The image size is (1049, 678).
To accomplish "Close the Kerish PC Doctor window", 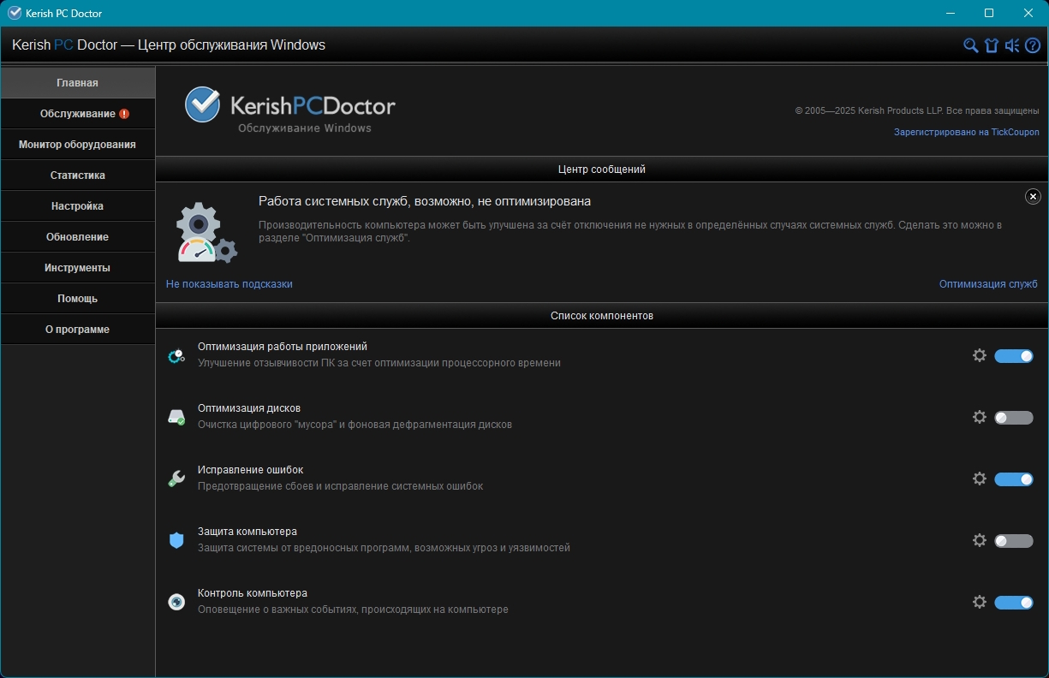I will pos(1028,13).
